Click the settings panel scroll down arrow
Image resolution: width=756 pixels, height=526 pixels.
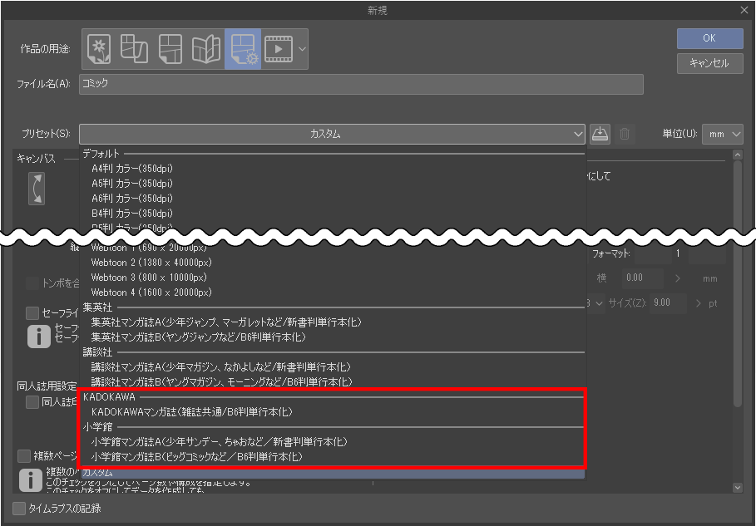tap(737, 488)
